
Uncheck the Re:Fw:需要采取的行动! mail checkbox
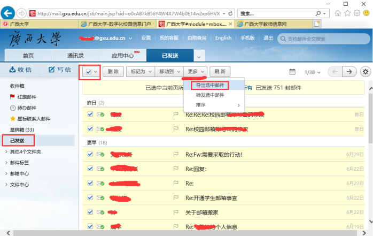90,154
